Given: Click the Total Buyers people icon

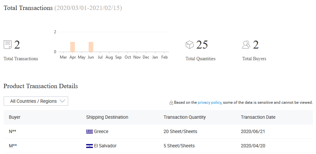Looking at the screenshot, I should 246,45.
